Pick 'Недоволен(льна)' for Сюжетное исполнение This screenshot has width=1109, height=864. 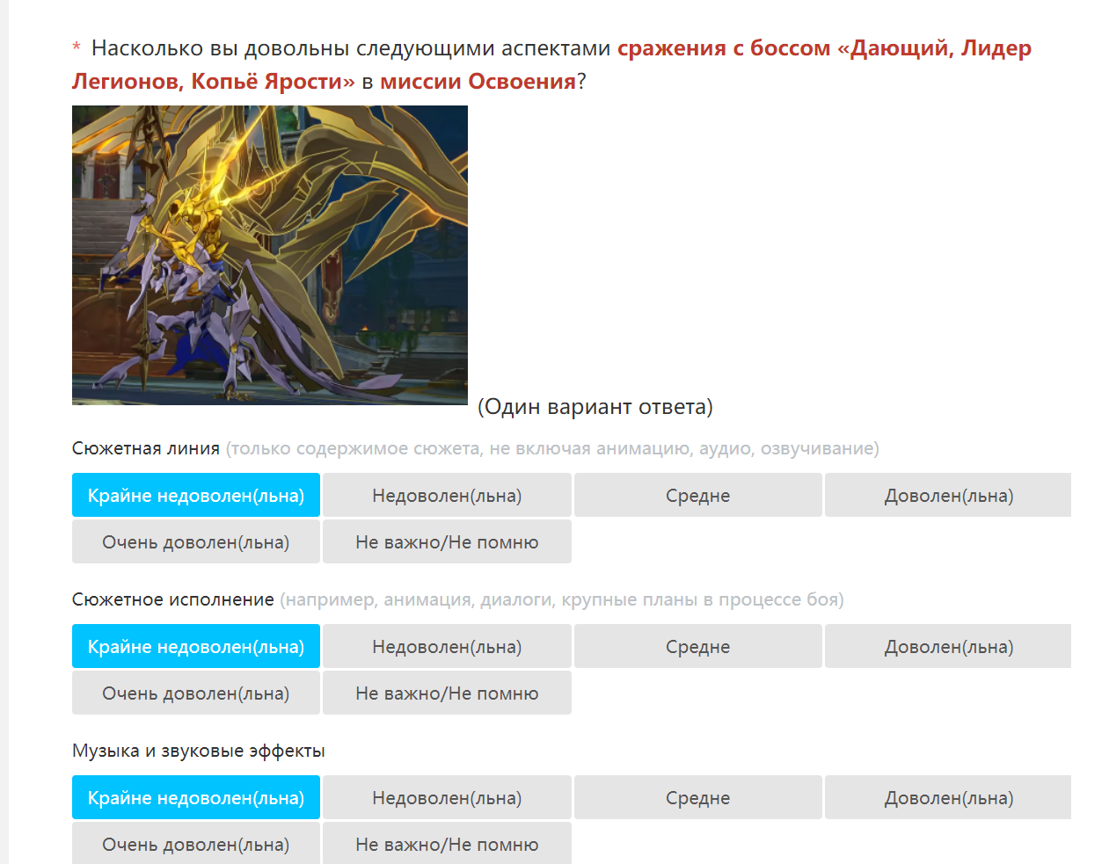click(447, 646)
